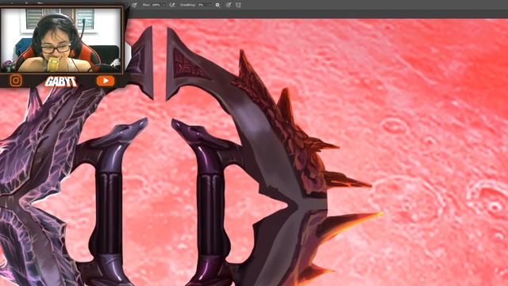
Task: Toggle pressure for size icon
Action: 229,5
